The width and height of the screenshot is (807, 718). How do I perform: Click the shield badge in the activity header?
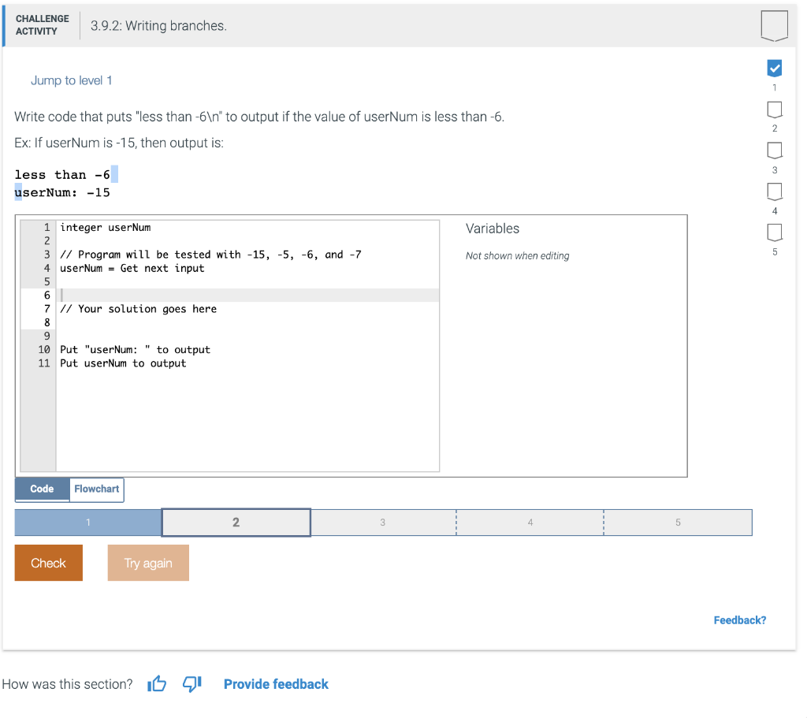(774, 24)
